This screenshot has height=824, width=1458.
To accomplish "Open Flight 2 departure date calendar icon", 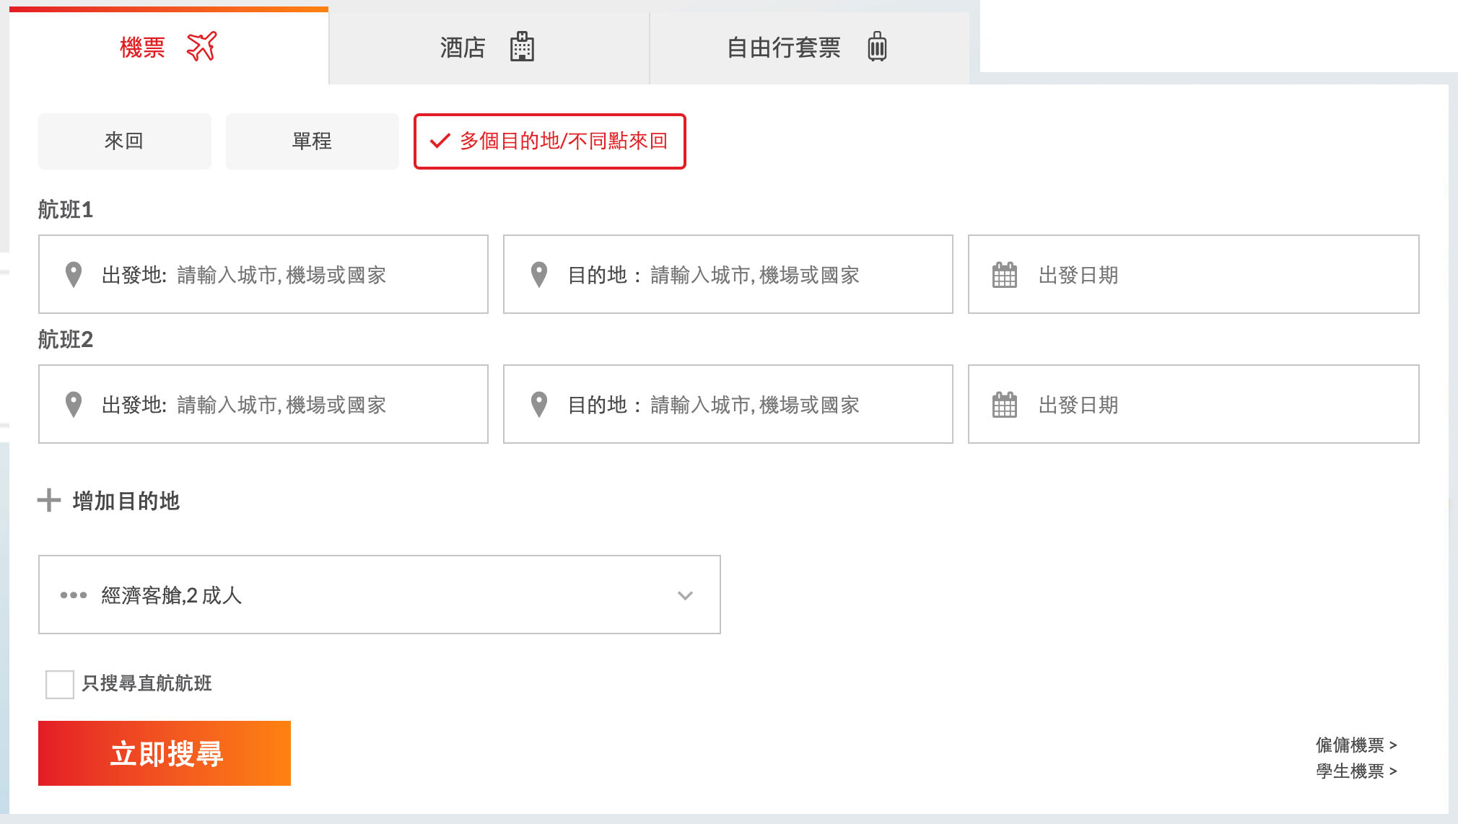I will [1004, 405].
